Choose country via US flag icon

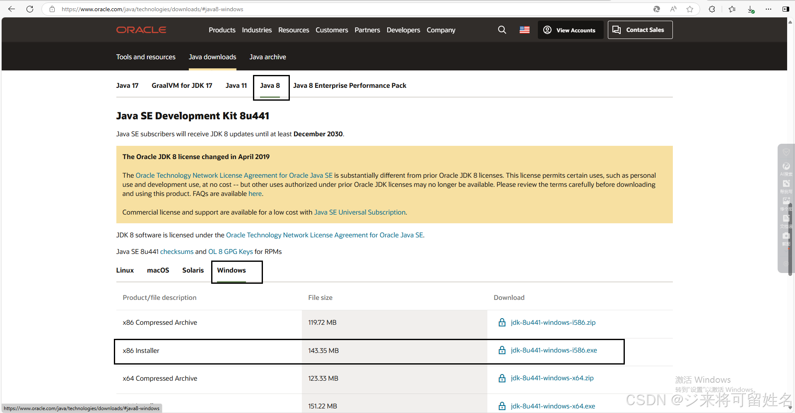pos(525,30)
